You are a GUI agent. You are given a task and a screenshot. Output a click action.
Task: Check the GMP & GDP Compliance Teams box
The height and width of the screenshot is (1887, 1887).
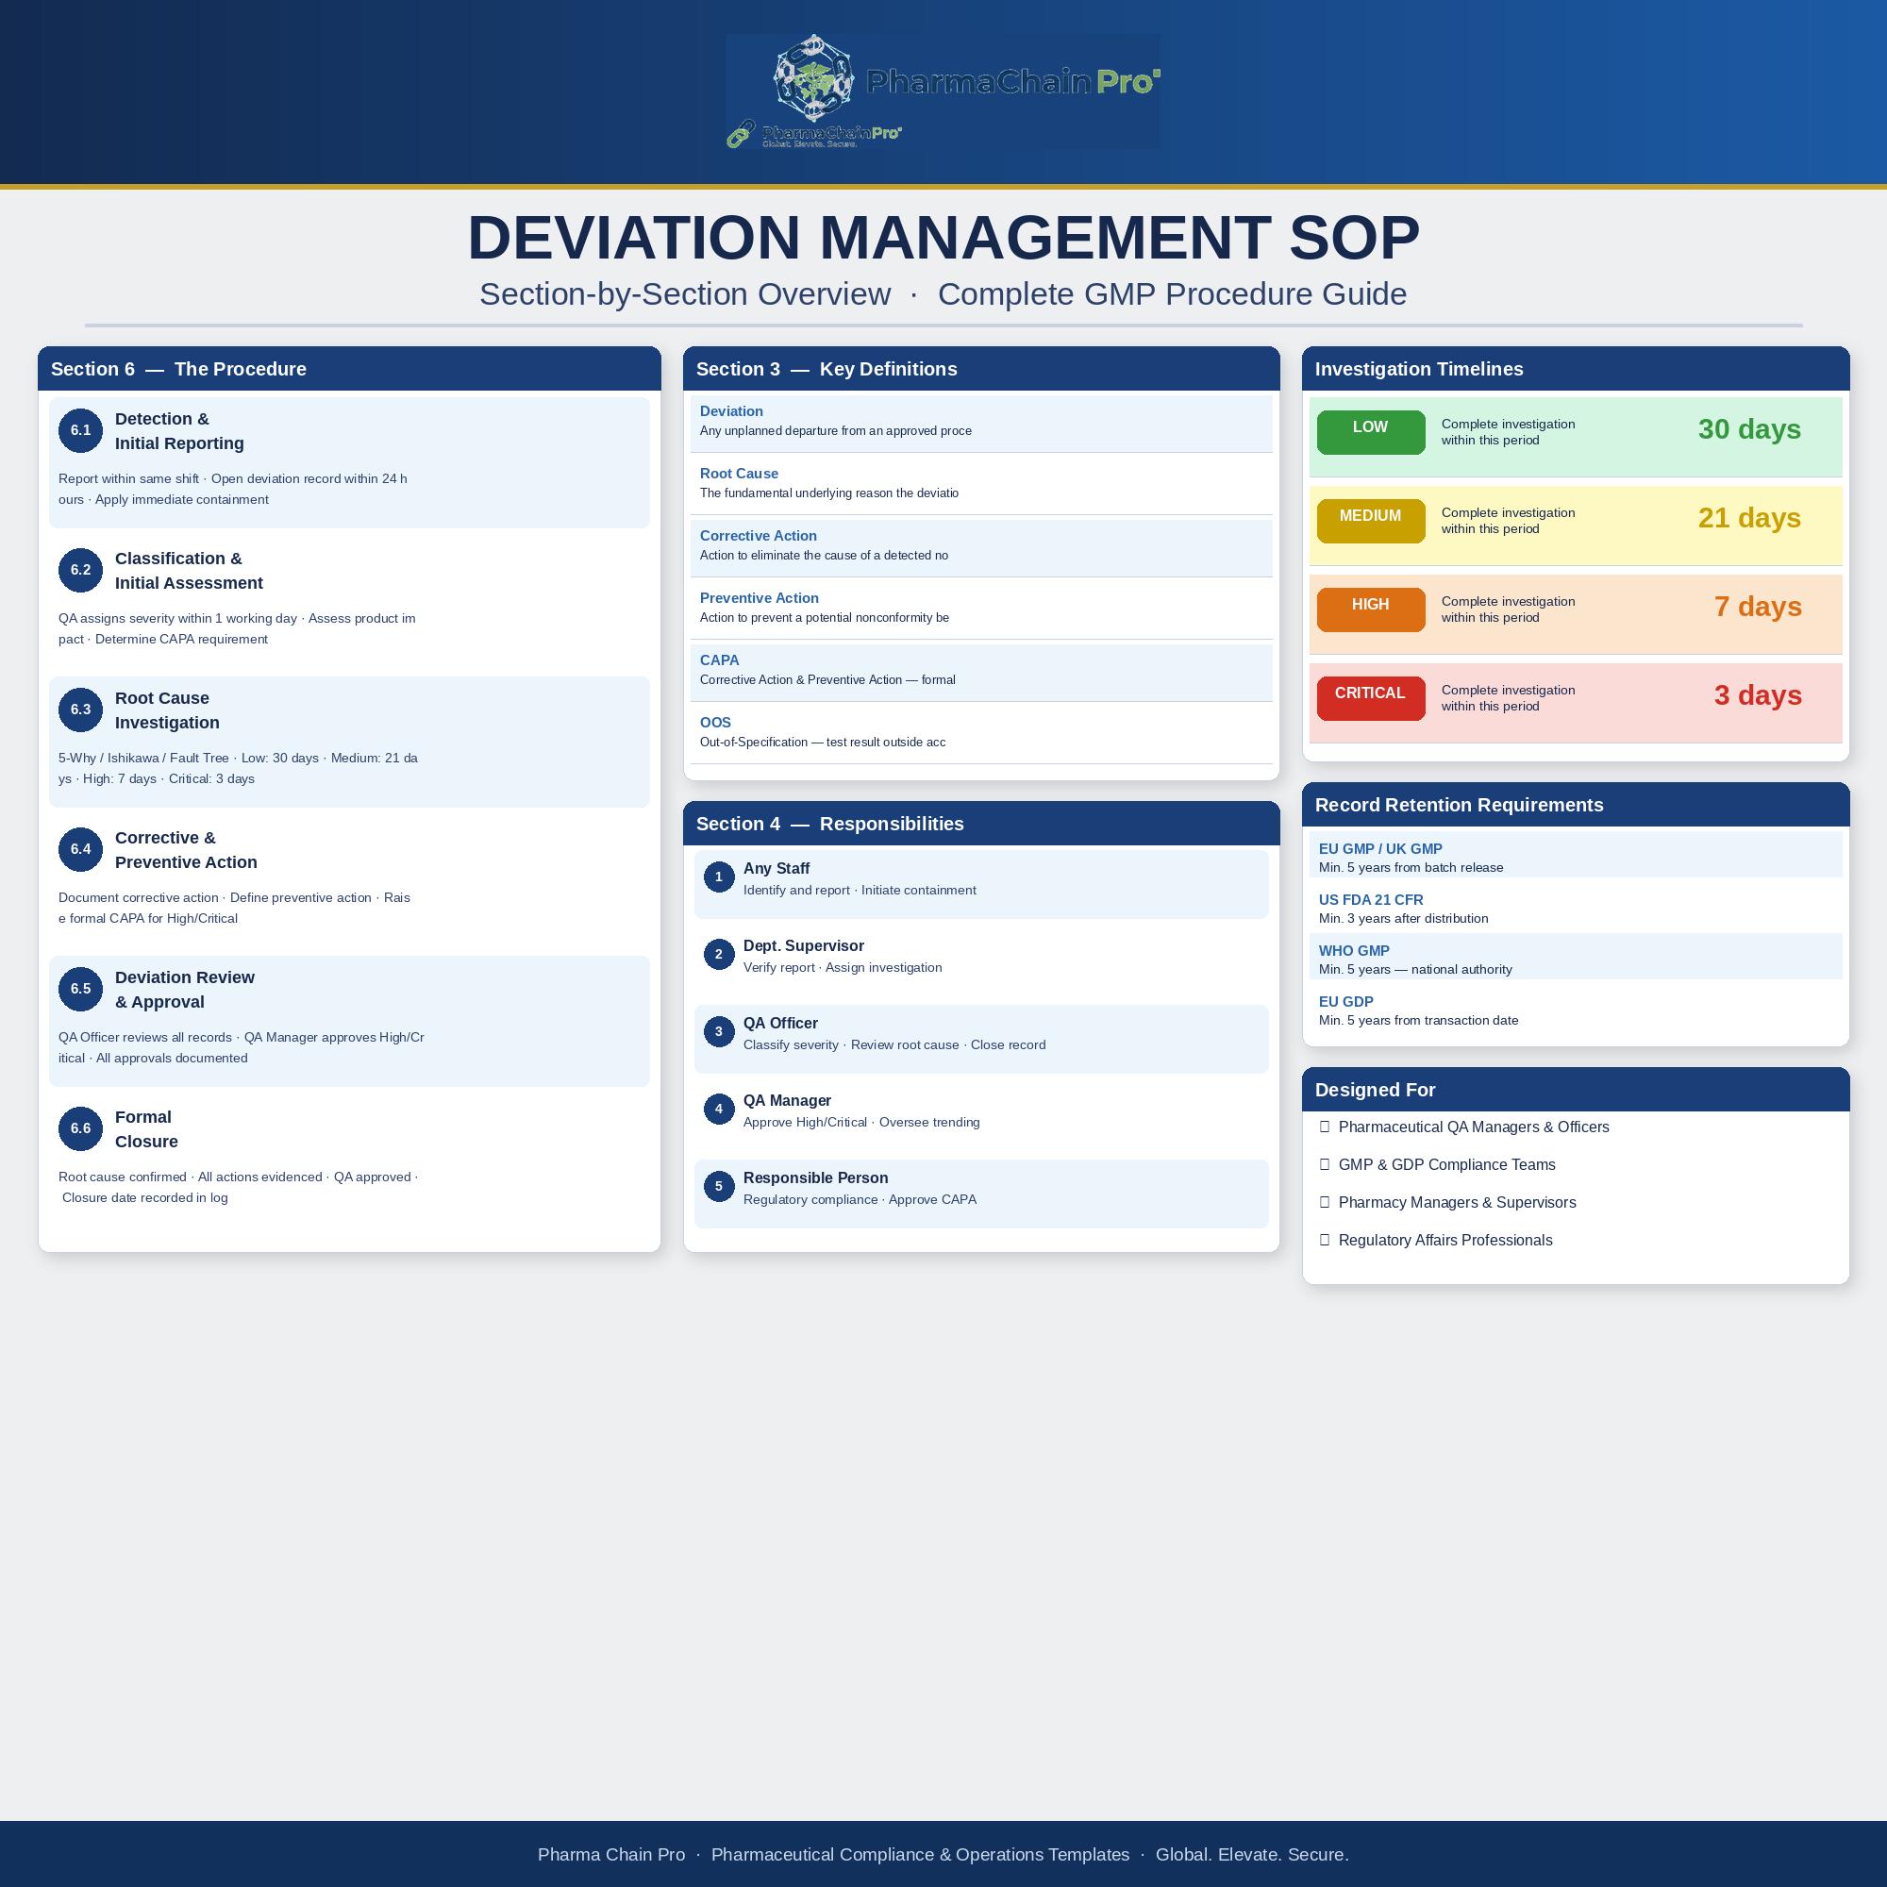pos(1325,1165)
